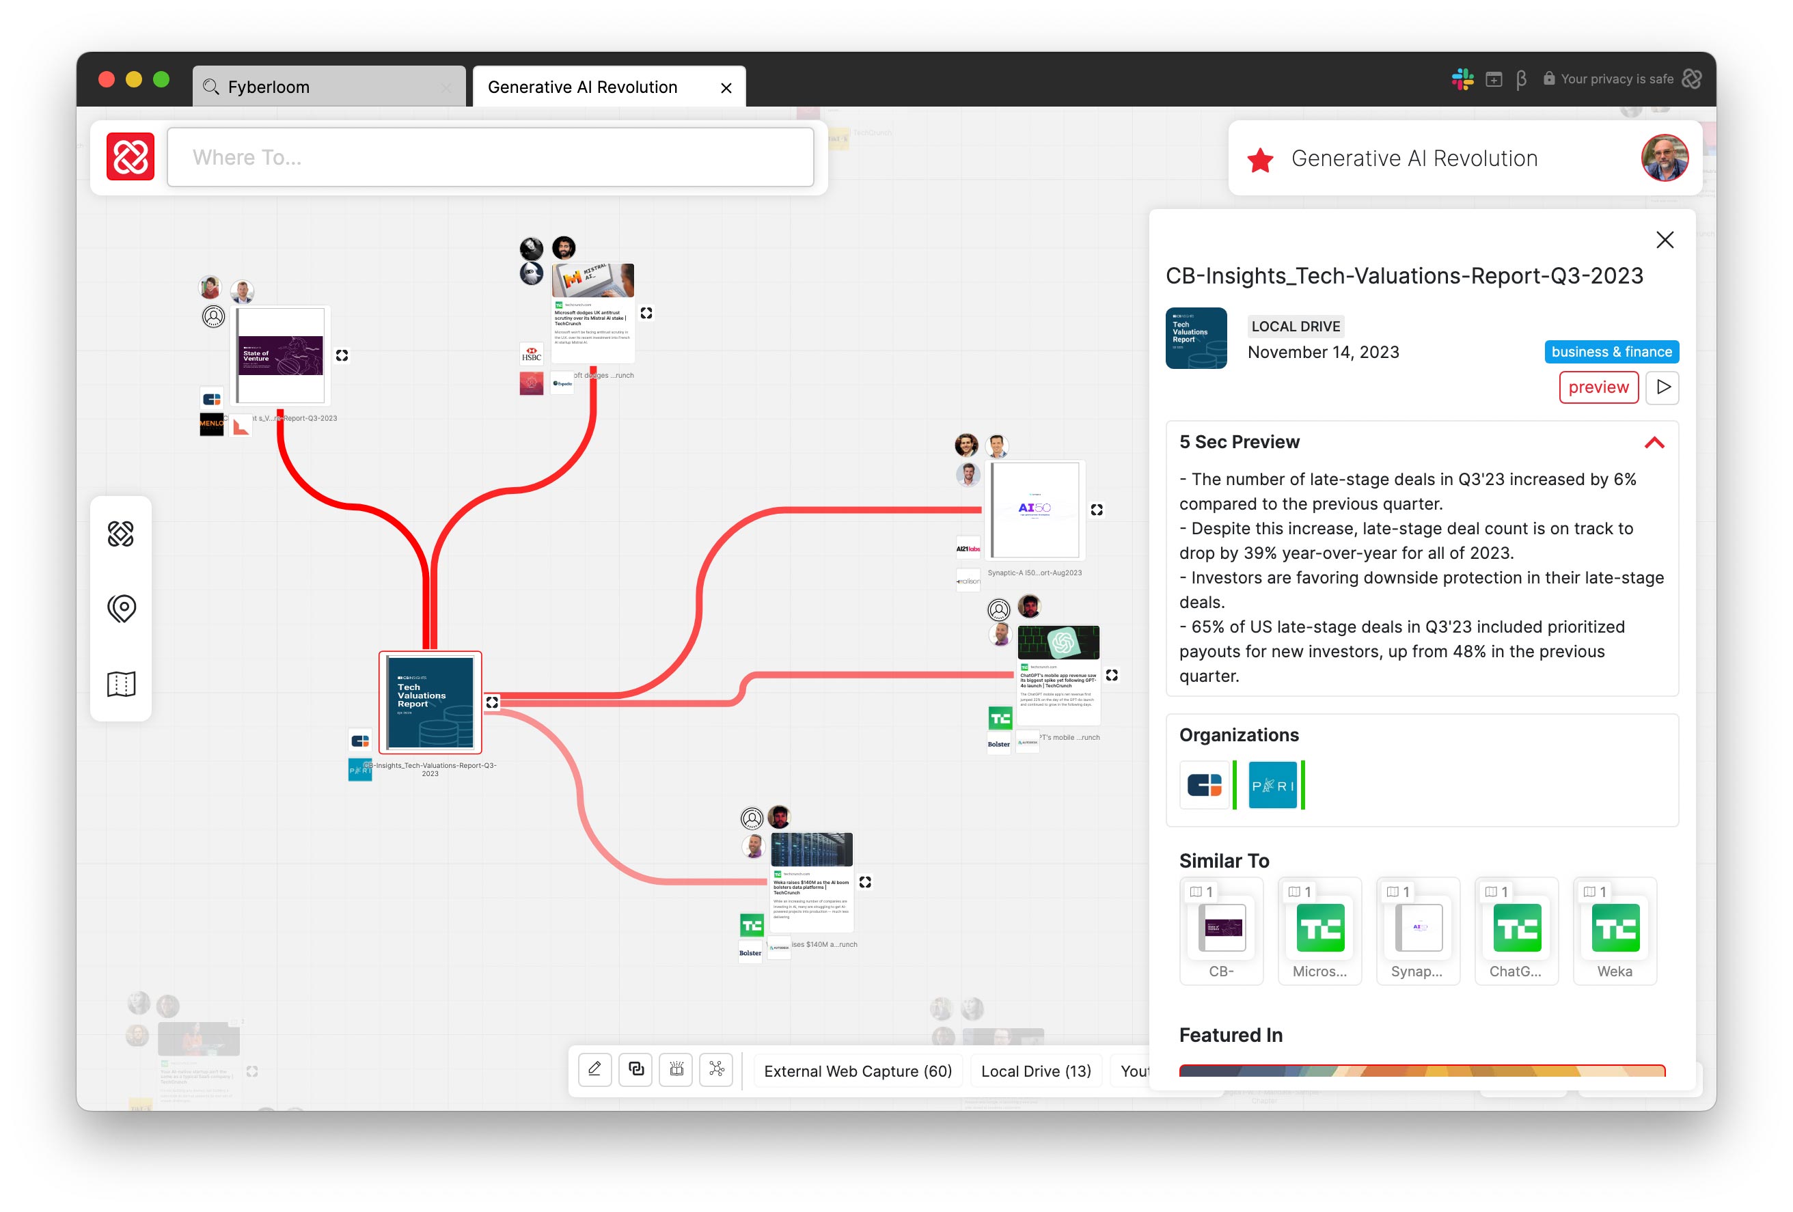Click the red preview button

1598,387
